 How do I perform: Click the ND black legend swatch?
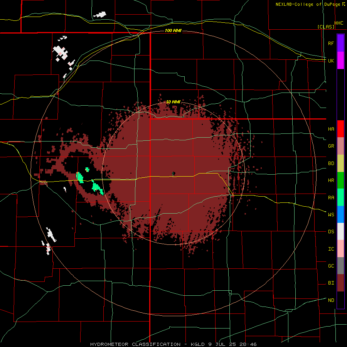[x=340, y=300]
